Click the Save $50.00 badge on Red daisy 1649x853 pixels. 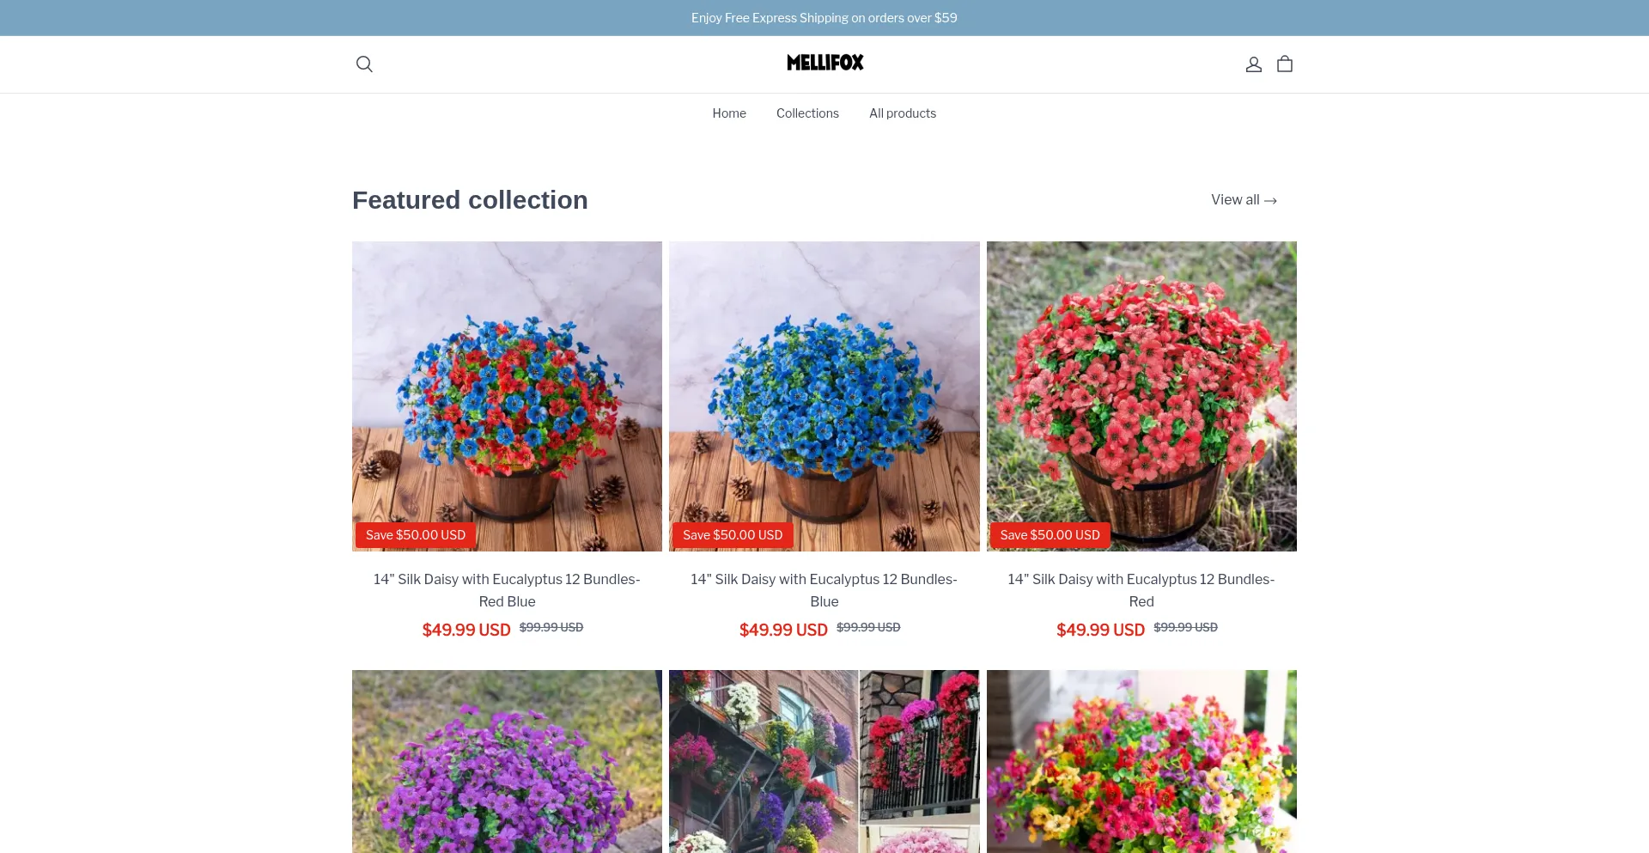1050,535
